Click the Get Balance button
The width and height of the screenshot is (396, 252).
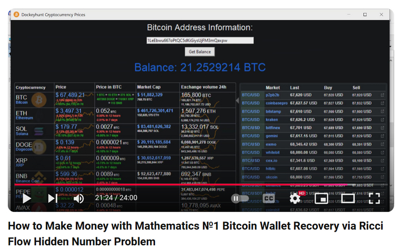pyautogui.click(x=200, y=52)
